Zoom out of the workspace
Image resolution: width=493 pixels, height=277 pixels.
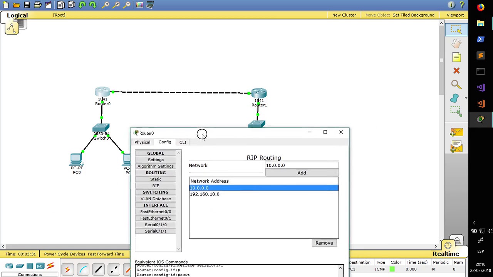pyautogui.click(x=127, y=5)
